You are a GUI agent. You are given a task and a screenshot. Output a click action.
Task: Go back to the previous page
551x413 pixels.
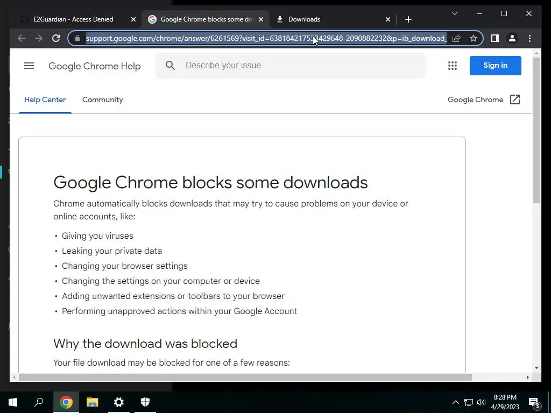point(22,38)
